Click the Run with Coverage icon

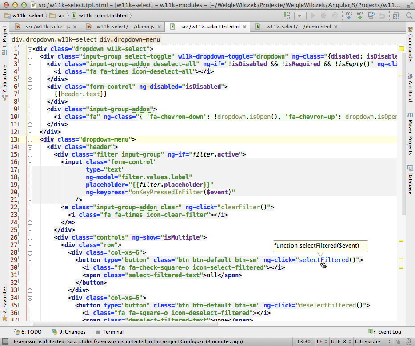tap(335, 16)
